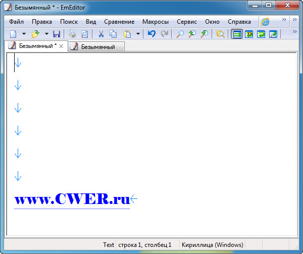
Task: Minimize the EmEditor window
Action: point(255,6)
